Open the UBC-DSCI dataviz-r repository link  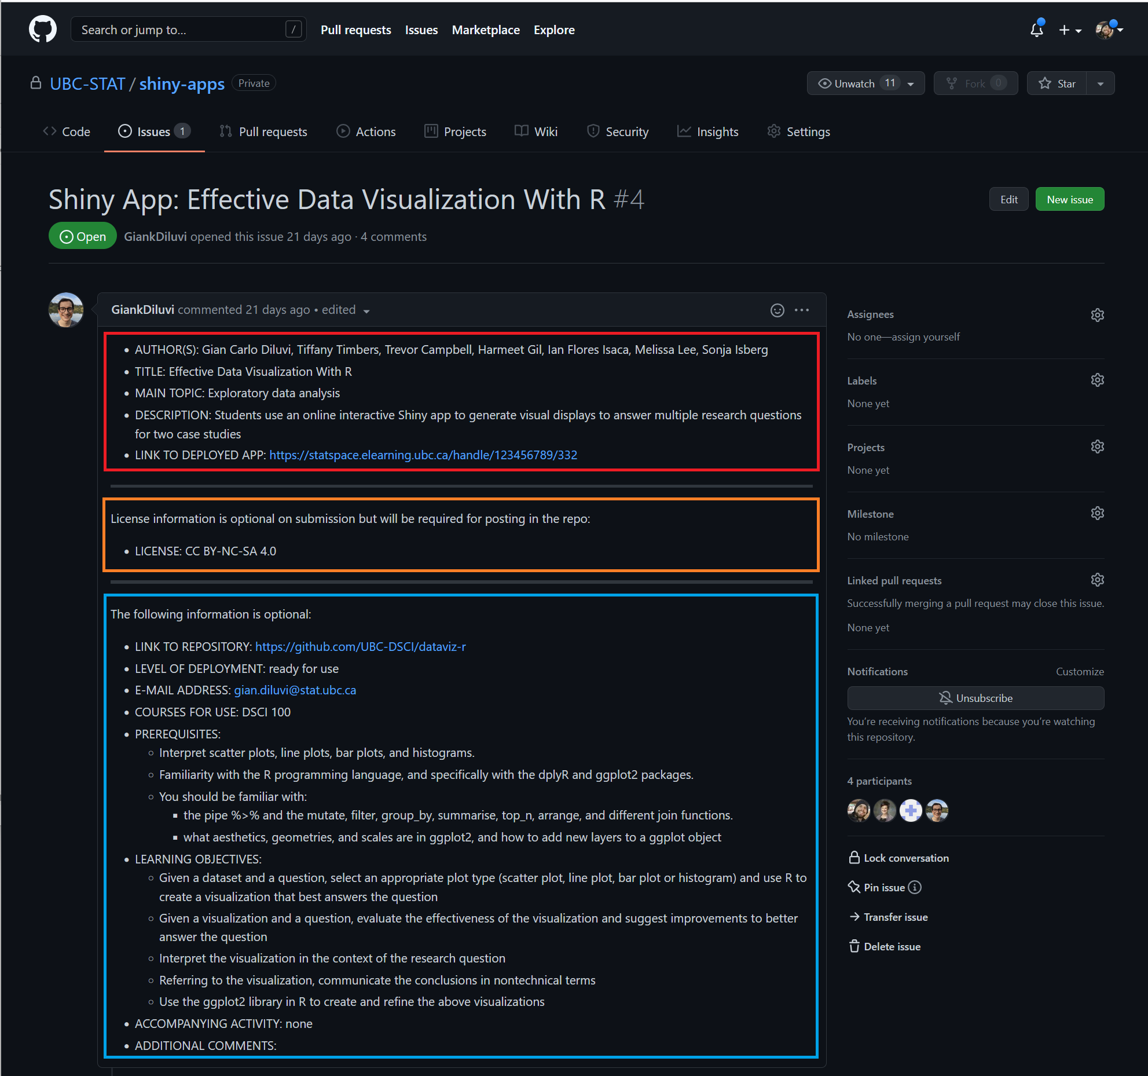(x=361, y=647)
